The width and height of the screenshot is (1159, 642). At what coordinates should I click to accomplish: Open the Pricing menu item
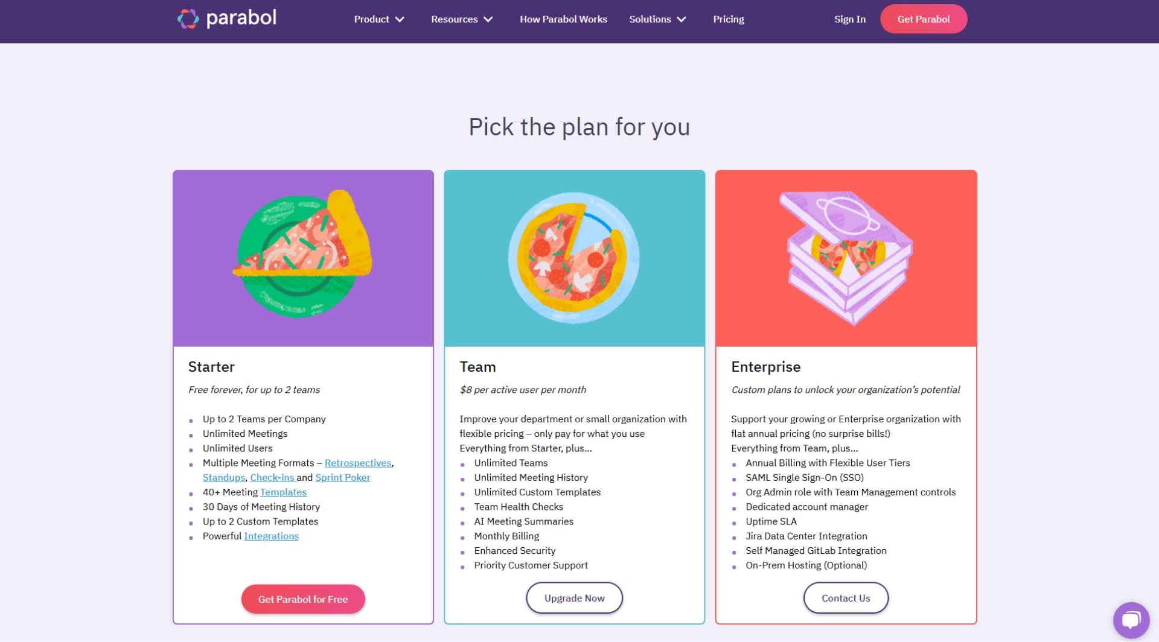pyautogui.click(x=729, y=19)
